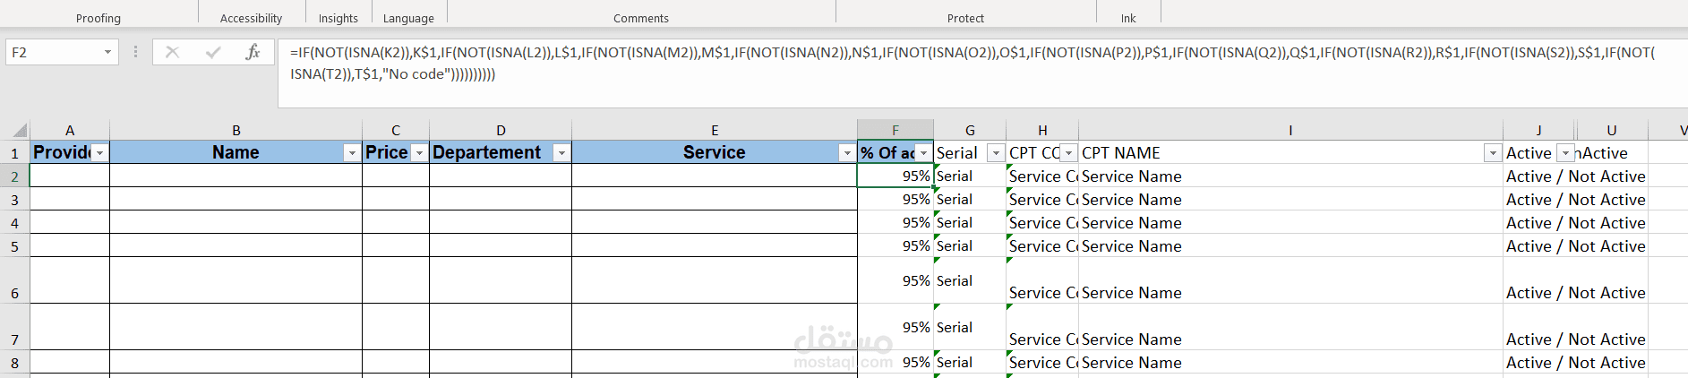Select the 95% cell in row 6
The image size is (1688, 378).
pos(895,281)
